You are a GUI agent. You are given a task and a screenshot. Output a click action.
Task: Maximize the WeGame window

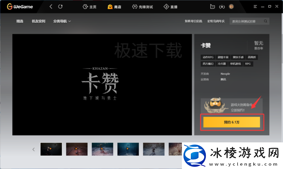coord(270,6)
